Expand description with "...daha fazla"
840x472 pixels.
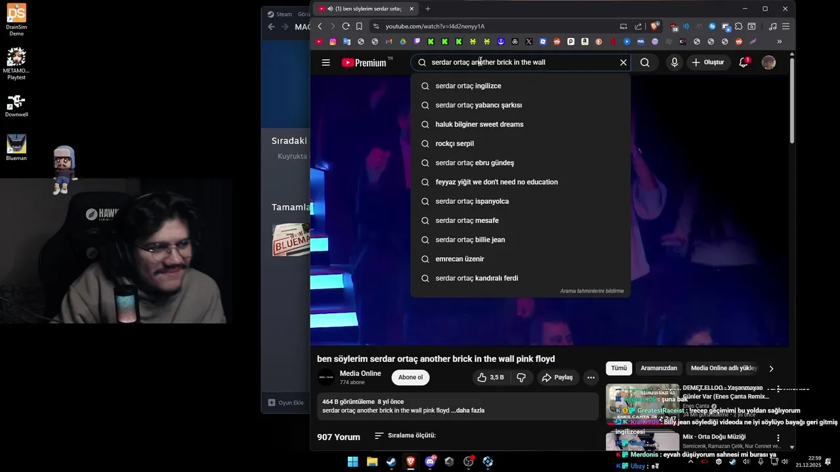tap(468, 410)
